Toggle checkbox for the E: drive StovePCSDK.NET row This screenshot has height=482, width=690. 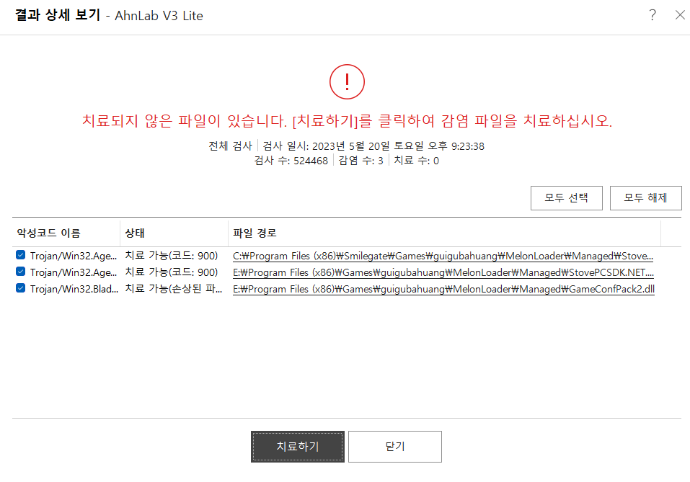coord(21,272)
